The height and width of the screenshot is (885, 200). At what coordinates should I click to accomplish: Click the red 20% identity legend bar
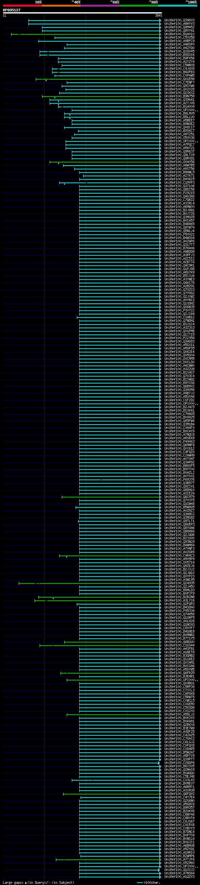(22, 6)
